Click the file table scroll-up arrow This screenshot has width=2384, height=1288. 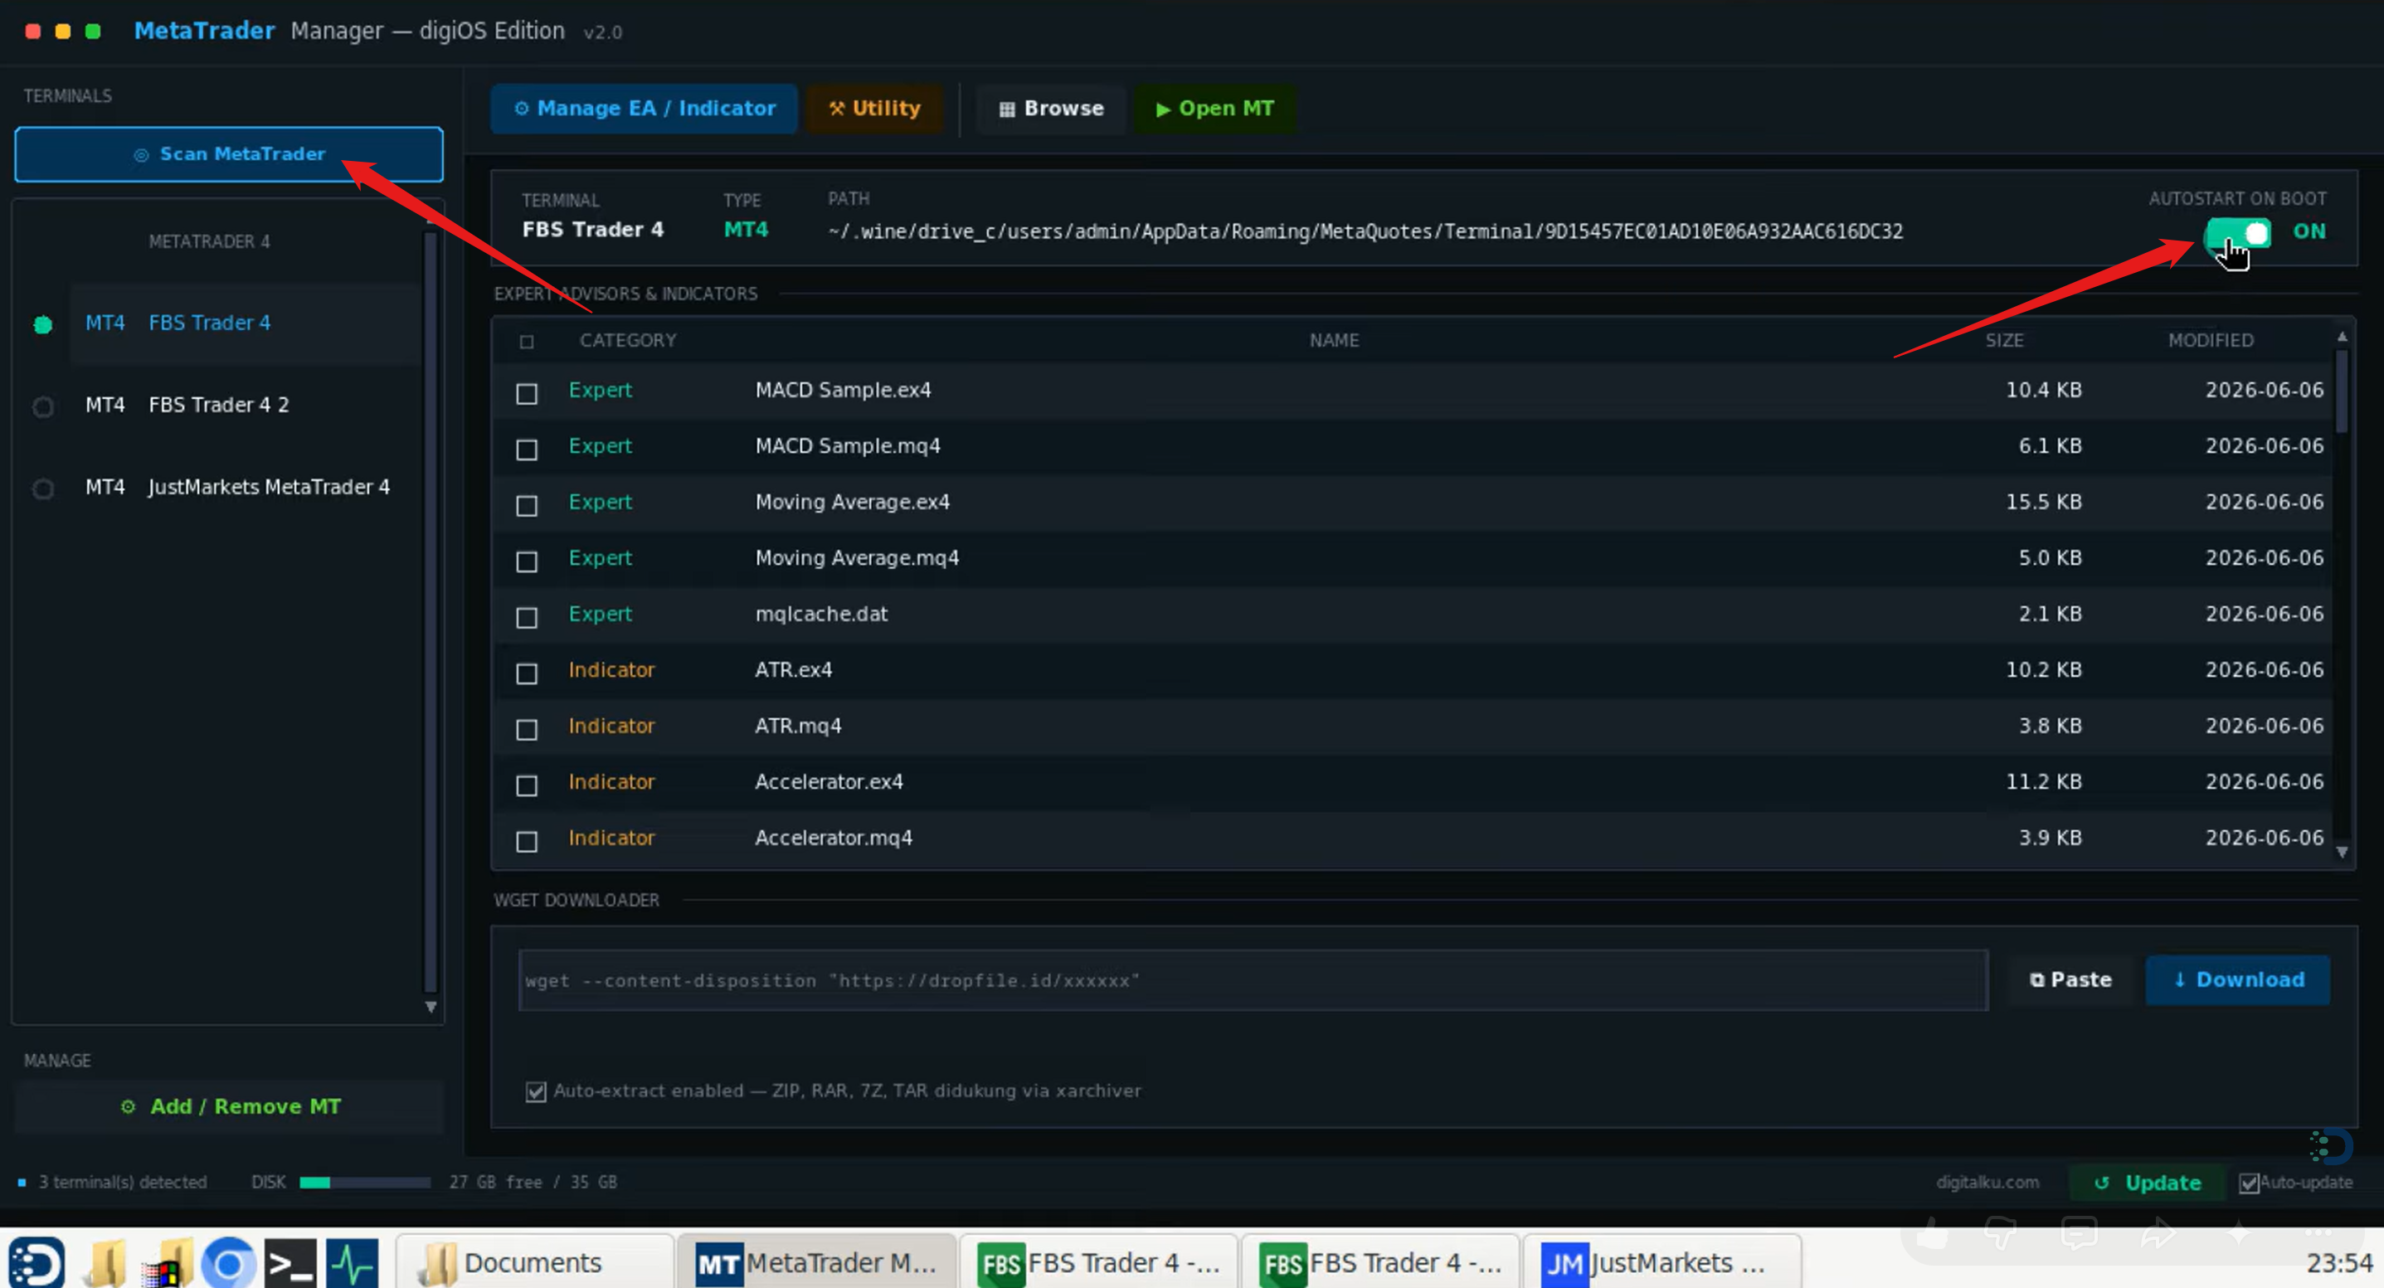[2343, 337]
